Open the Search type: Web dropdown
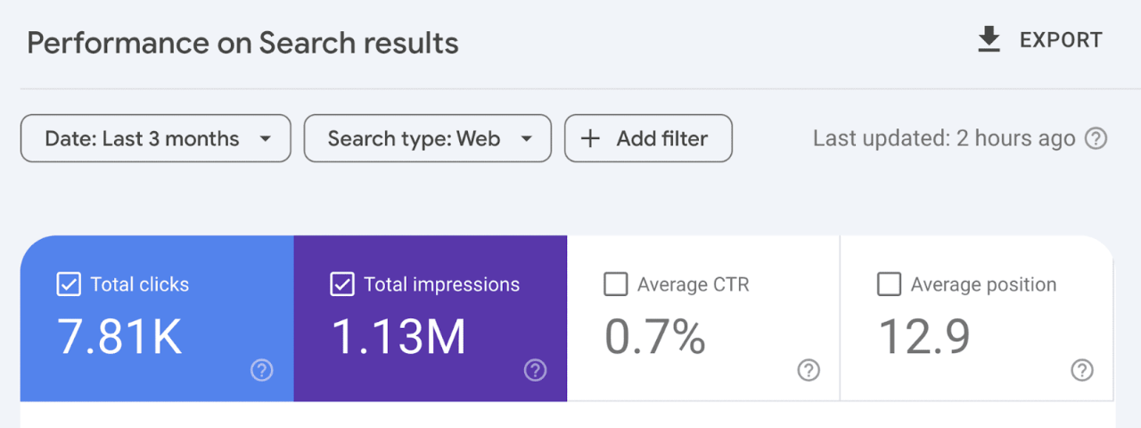1141x428 pixels. click(x=428, y=138)
